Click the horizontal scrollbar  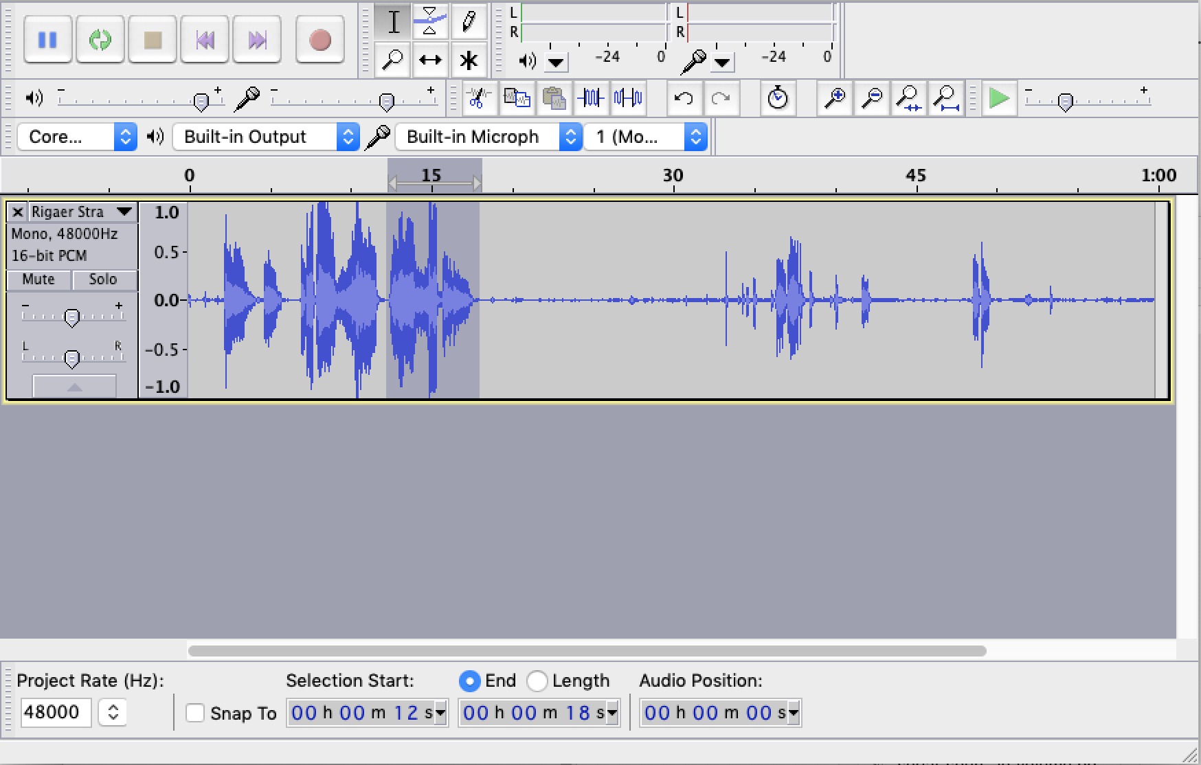[x=587, y=650]
